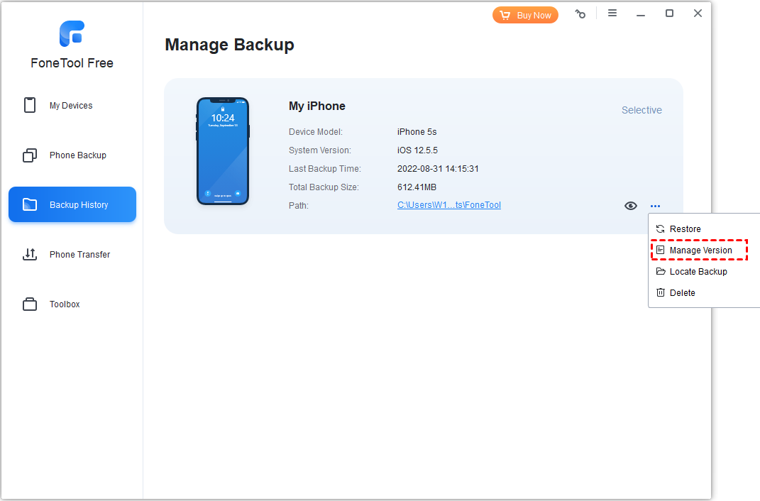This screenshot has height=501, width=760.
Task: Click the key register icon in title bar
Action: click(580, 14)
